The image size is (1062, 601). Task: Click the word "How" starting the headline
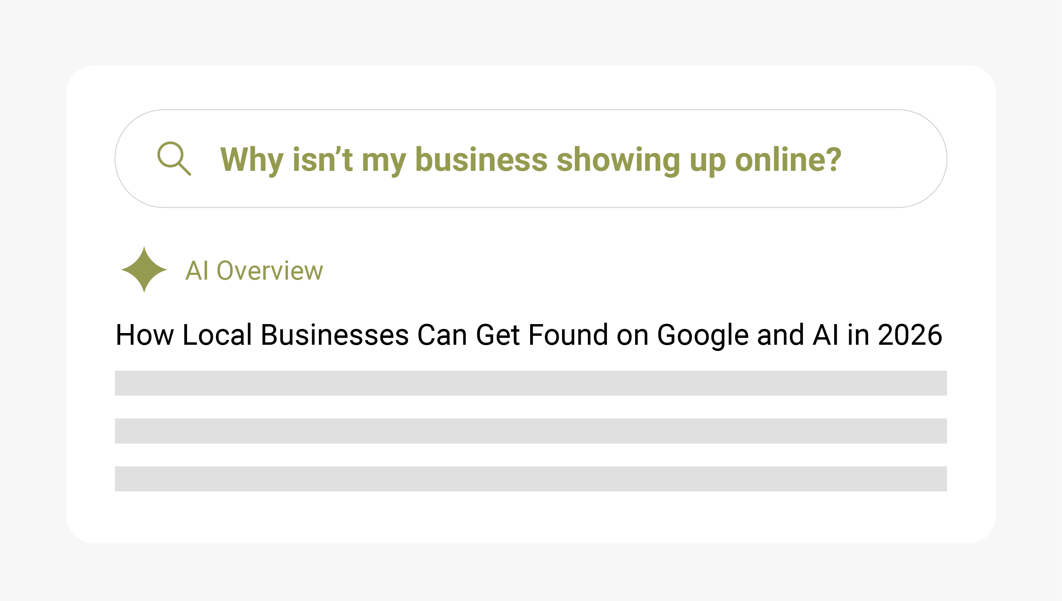click(144, 335)
